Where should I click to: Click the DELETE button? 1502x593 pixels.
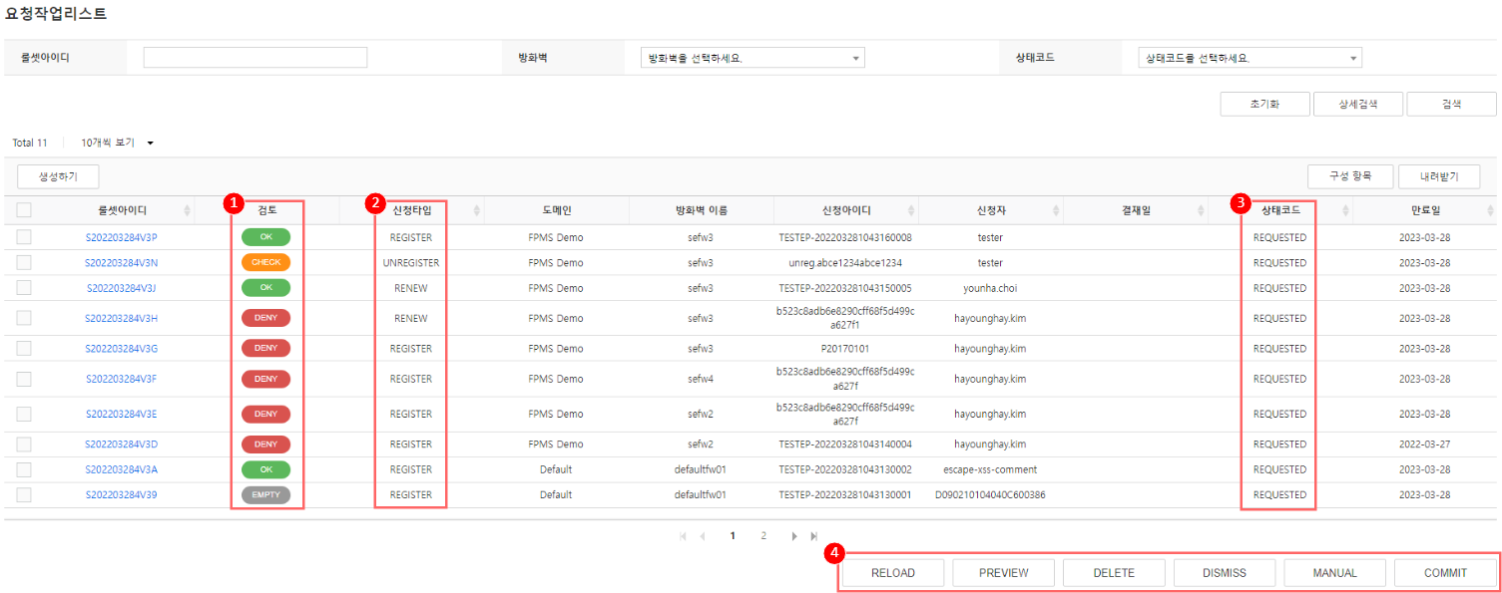click(1115, 573)
